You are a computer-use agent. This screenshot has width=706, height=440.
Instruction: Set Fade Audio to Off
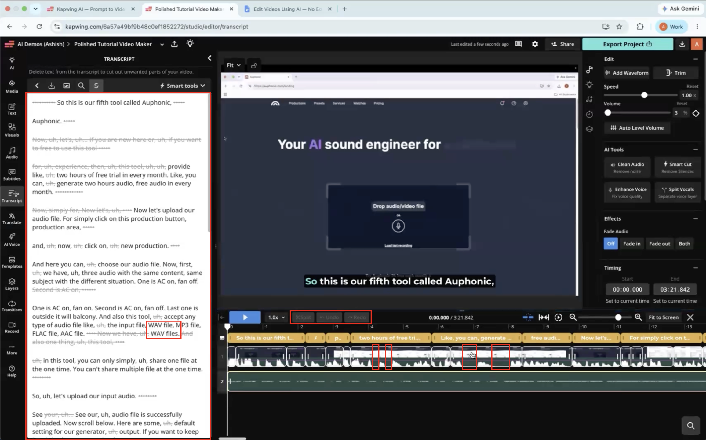611,244
